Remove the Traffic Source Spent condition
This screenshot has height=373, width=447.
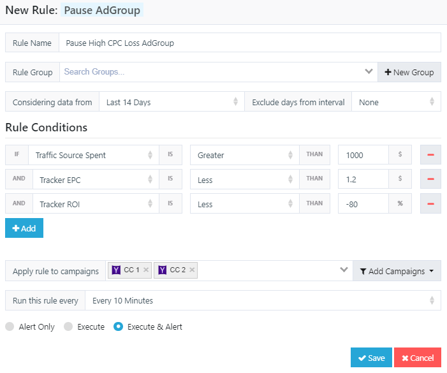click(x=430, y=155)
